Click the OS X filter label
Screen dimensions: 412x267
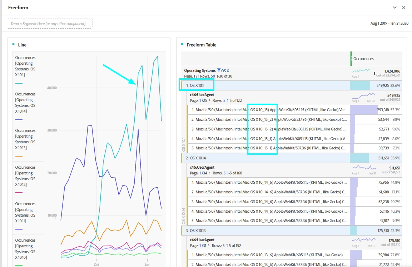tap(225, 71)
